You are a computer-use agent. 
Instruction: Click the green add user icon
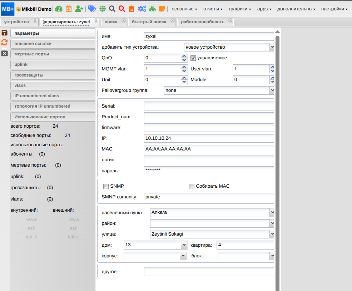79,9
